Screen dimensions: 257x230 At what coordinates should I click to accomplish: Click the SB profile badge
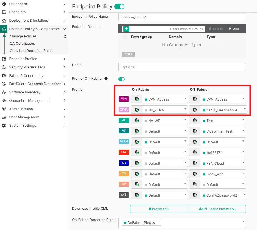click(x=124, y=163)
